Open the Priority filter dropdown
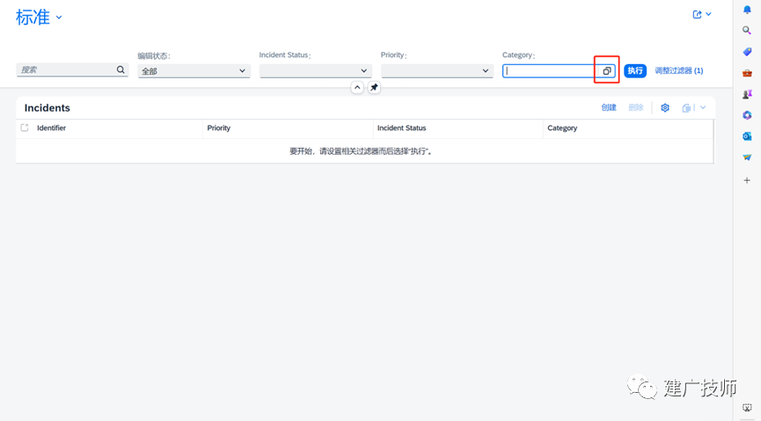 pos(436,71)
